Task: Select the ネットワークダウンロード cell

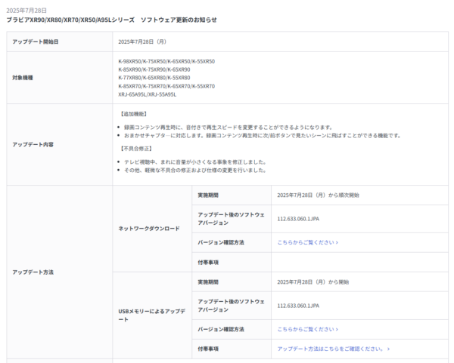Action: 152,229
